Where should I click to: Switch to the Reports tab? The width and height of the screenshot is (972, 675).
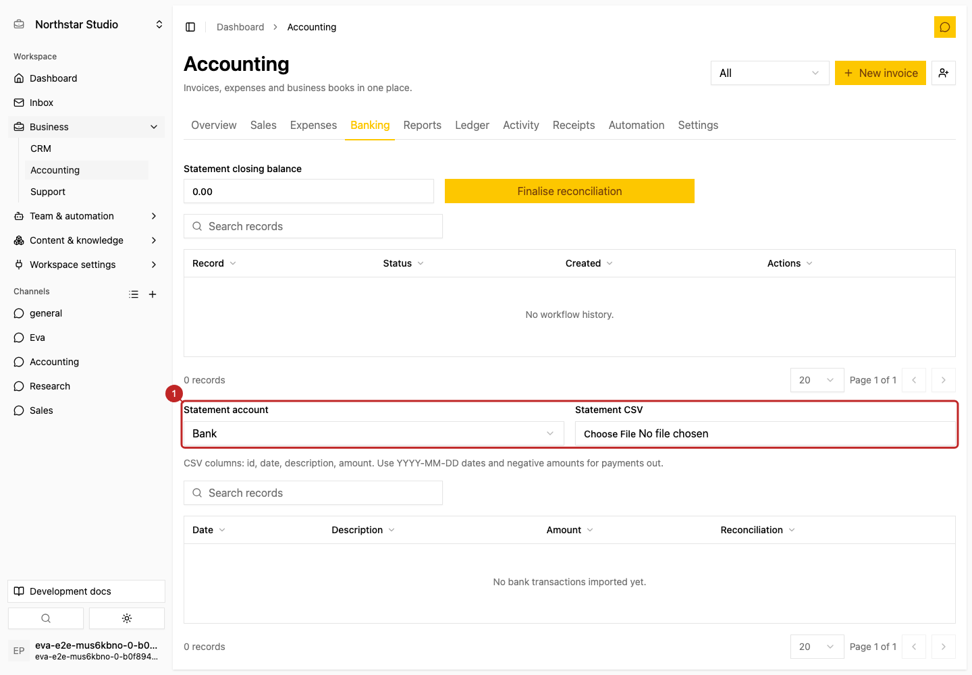pos(422,126)
